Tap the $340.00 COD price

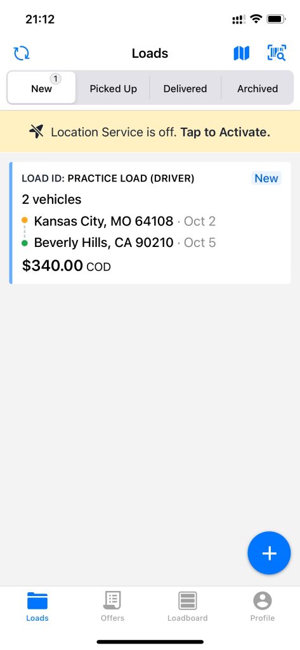67,266
